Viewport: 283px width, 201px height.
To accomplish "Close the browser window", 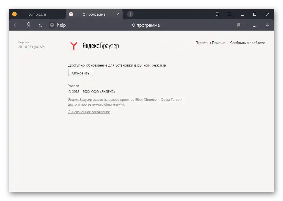I will pos(268,14).
